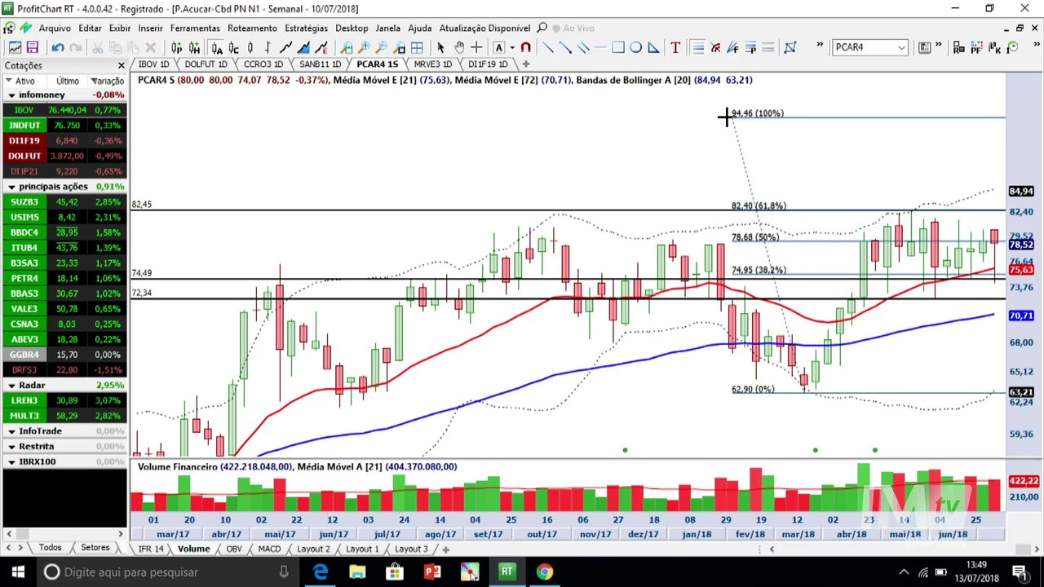Select the horizontal line drawing tool

(600, 47)
